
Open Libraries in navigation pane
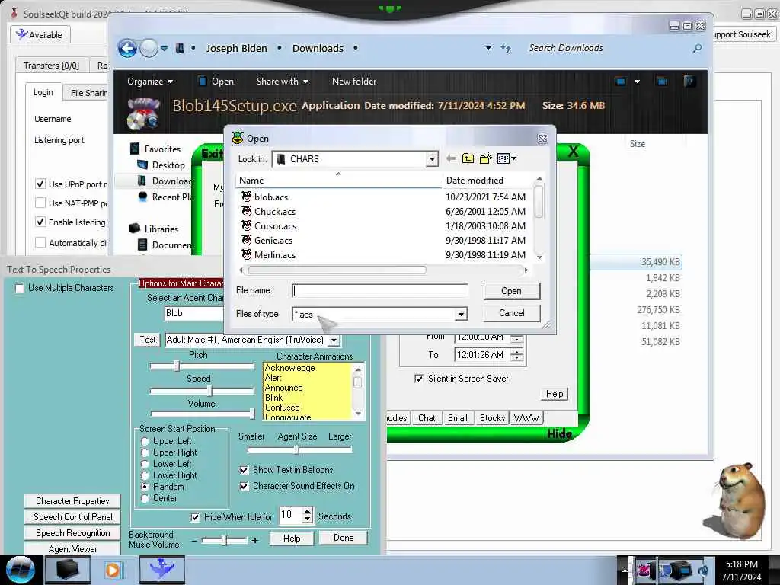click(x=161, y=229)
